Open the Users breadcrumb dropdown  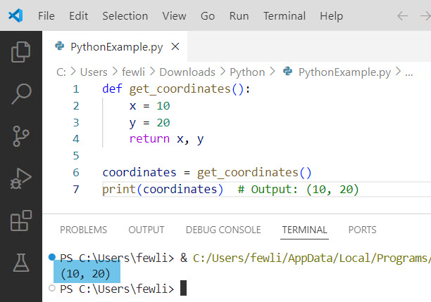tap(94, 72)
